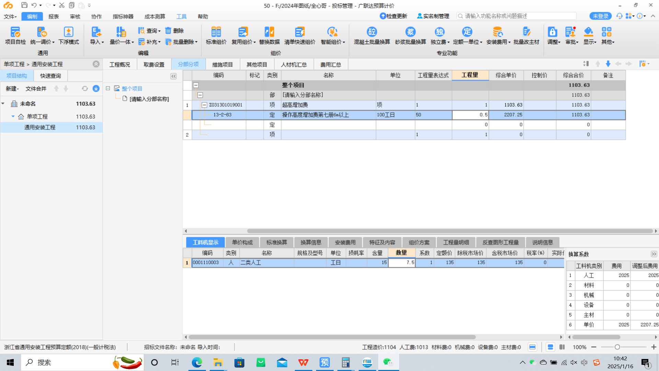Switch to 快速查询 tab
This screenshot has height=371, width=659.
pyautogui.click(x=50, y=76)
